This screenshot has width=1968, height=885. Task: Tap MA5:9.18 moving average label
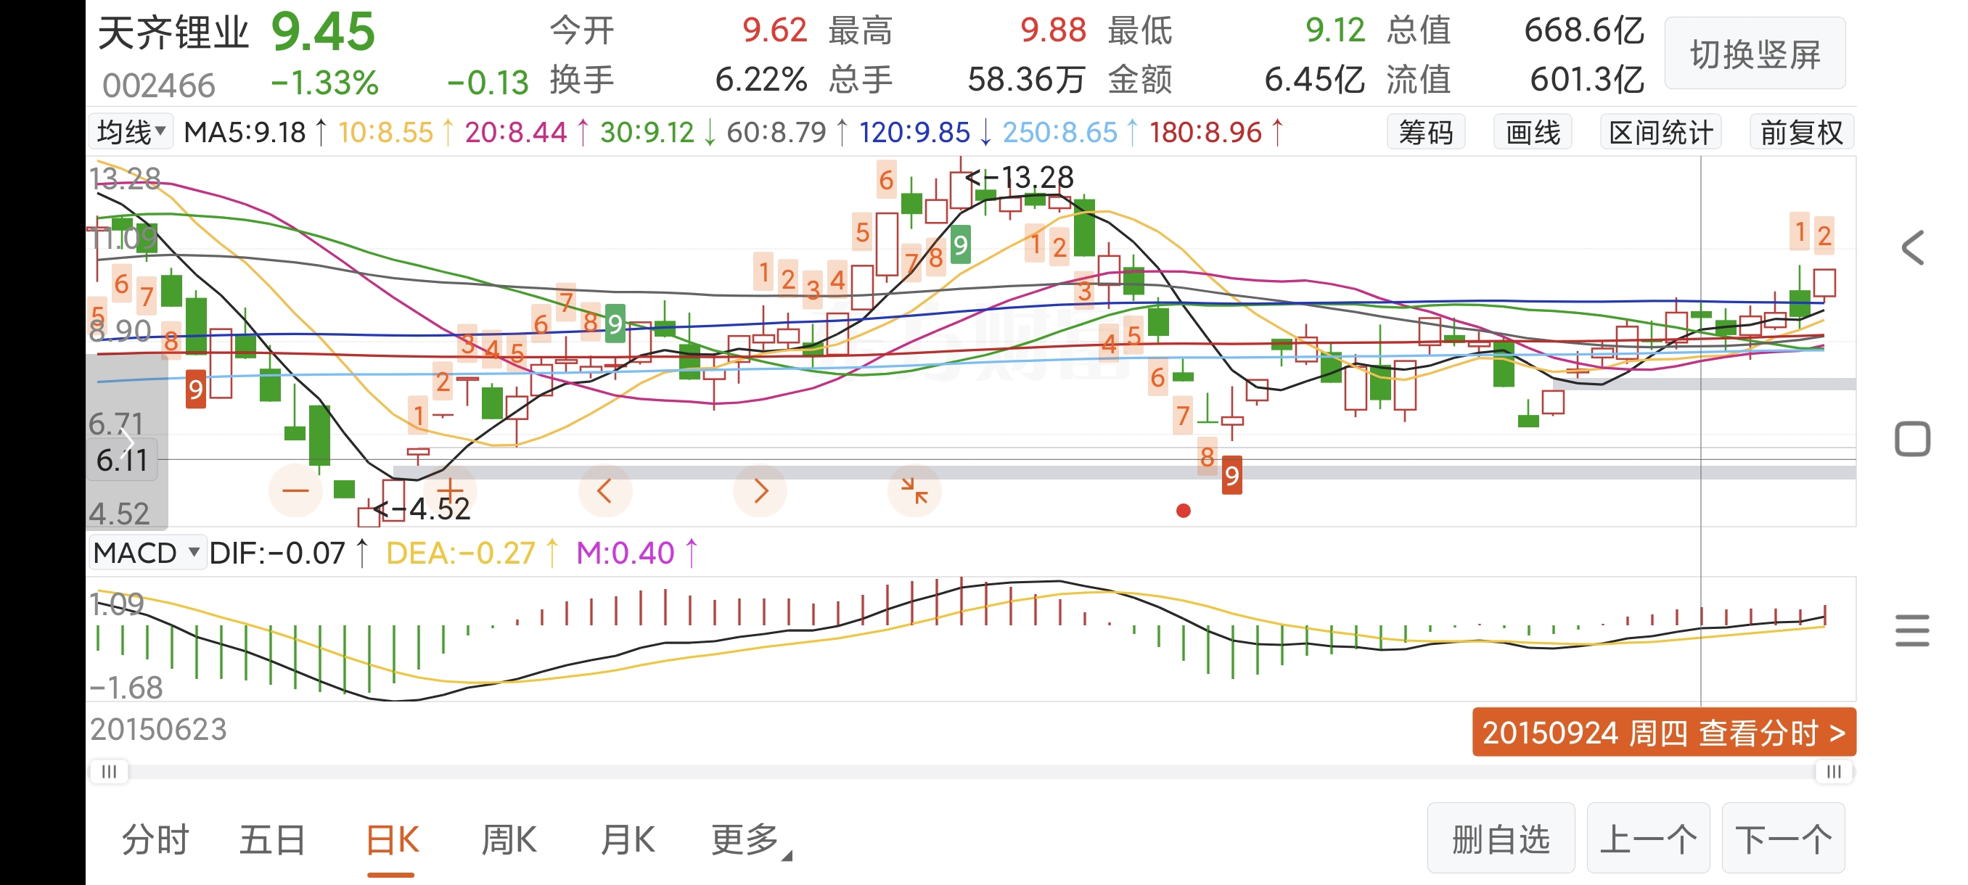[x=256, y=133]
